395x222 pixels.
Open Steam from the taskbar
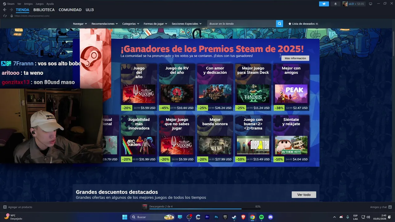(x=234, y=217)
